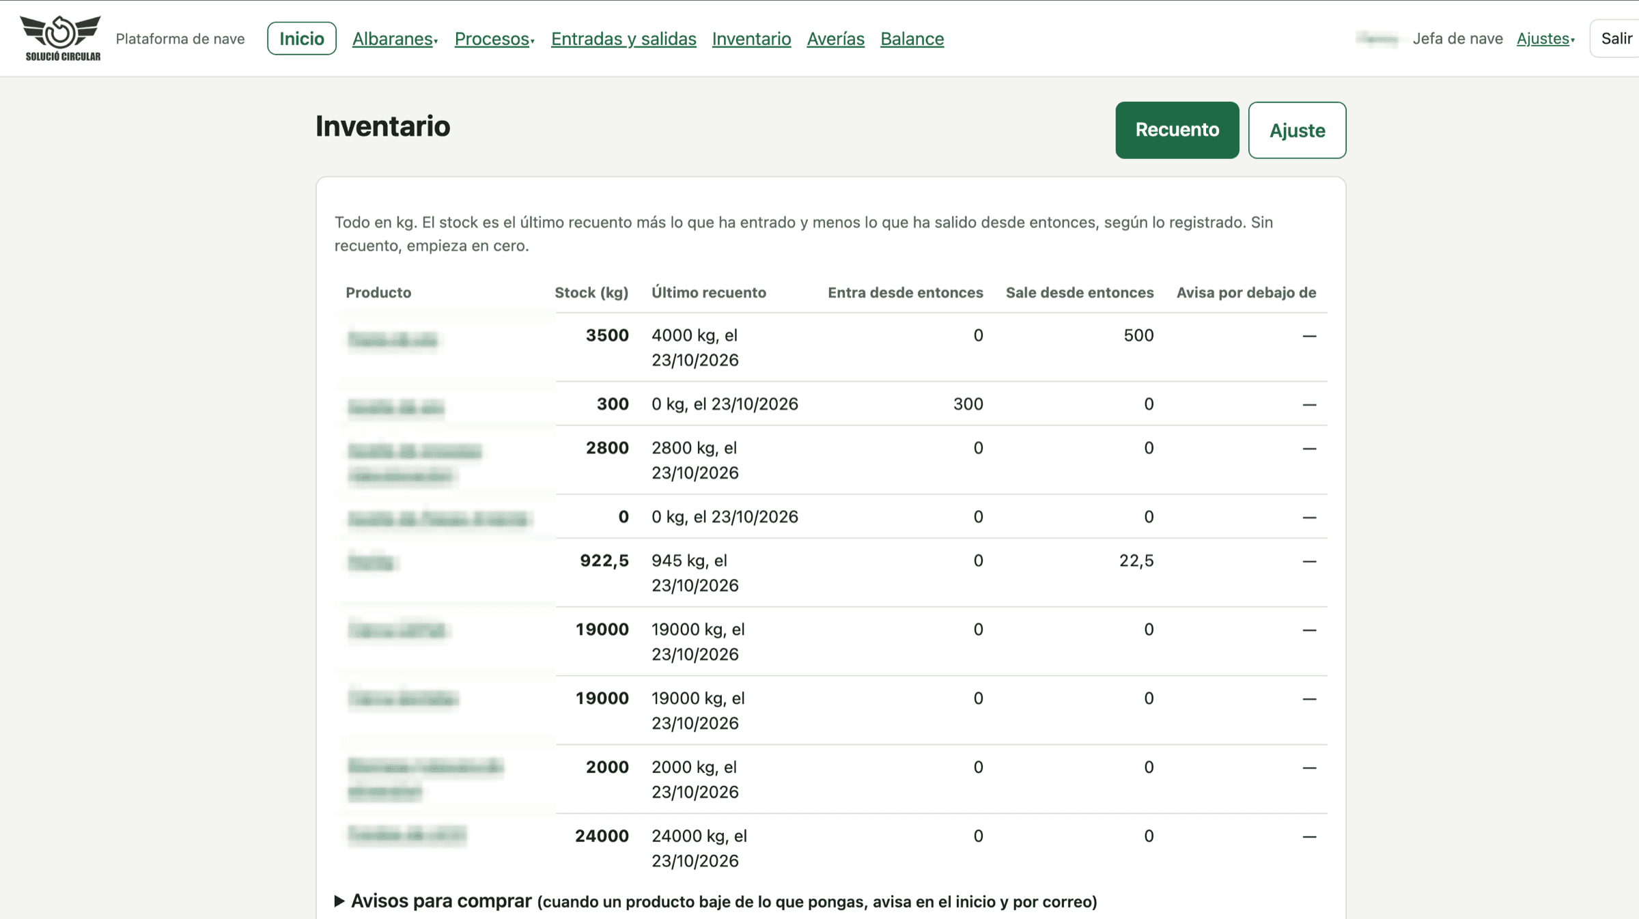Click the Stock (kg) column header

(591, 293)
